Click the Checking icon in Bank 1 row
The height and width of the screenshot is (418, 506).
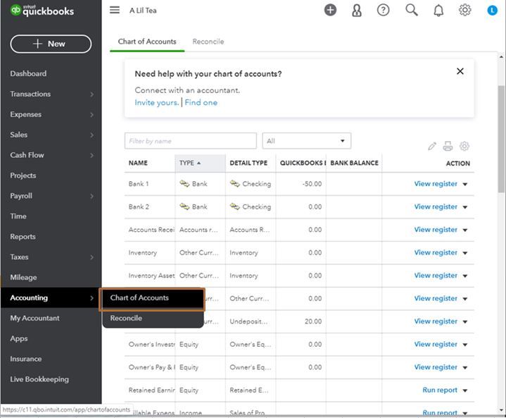coord(235,183)
